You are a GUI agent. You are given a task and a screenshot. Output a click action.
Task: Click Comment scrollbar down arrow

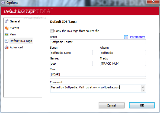143,90
